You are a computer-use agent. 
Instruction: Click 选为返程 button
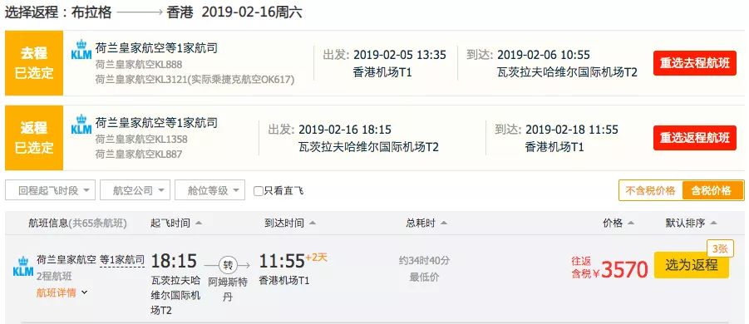pos(691,265)
